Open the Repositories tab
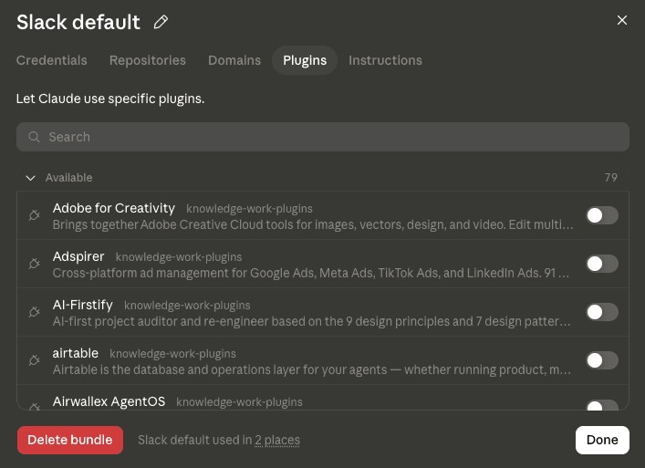The width and height of the screenshot is (645, 468). 148,60
